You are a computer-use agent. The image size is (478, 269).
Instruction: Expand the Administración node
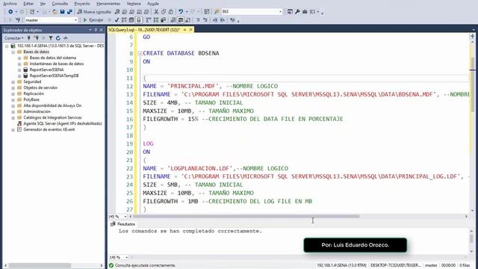click(13, 111)
